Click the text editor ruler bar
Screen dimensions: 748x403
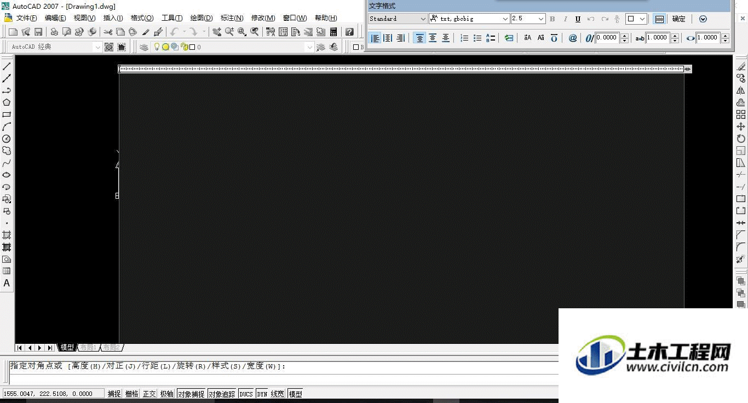401,69
